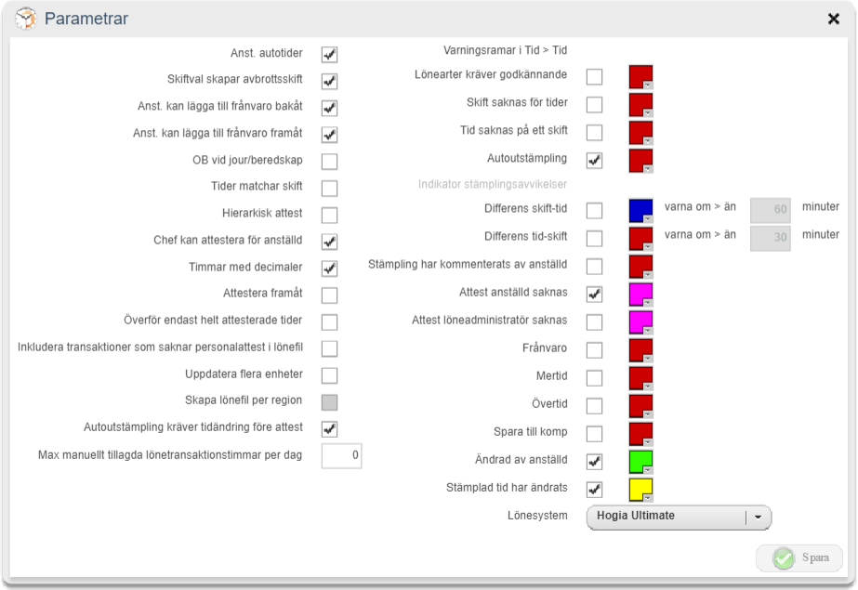Click the 60 minuter threshold field

click(x=771, y=210)
